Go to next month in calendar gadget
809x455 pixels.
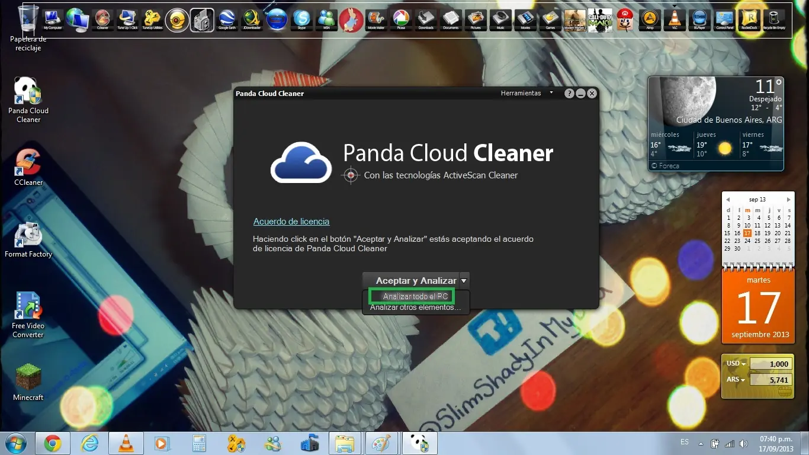pos(788,200)
